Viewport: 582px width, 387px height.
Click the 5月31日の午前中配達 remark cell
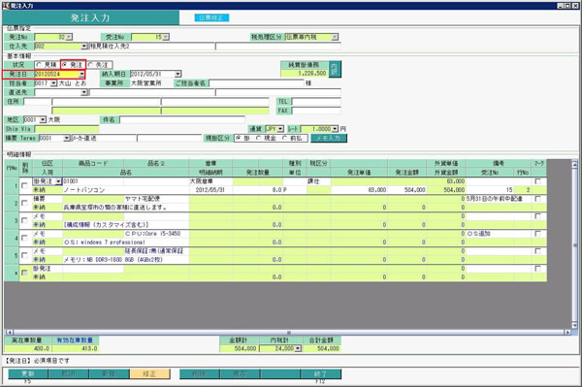tap(499, 199)
